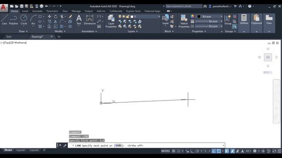Click the Undo option in command line
Screen dimensions: 282x158
pyautogui.click(x=119, y=145)
